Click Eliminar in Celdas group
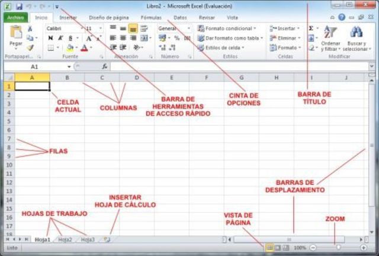 pyautogui.click(x=285, y=38)
